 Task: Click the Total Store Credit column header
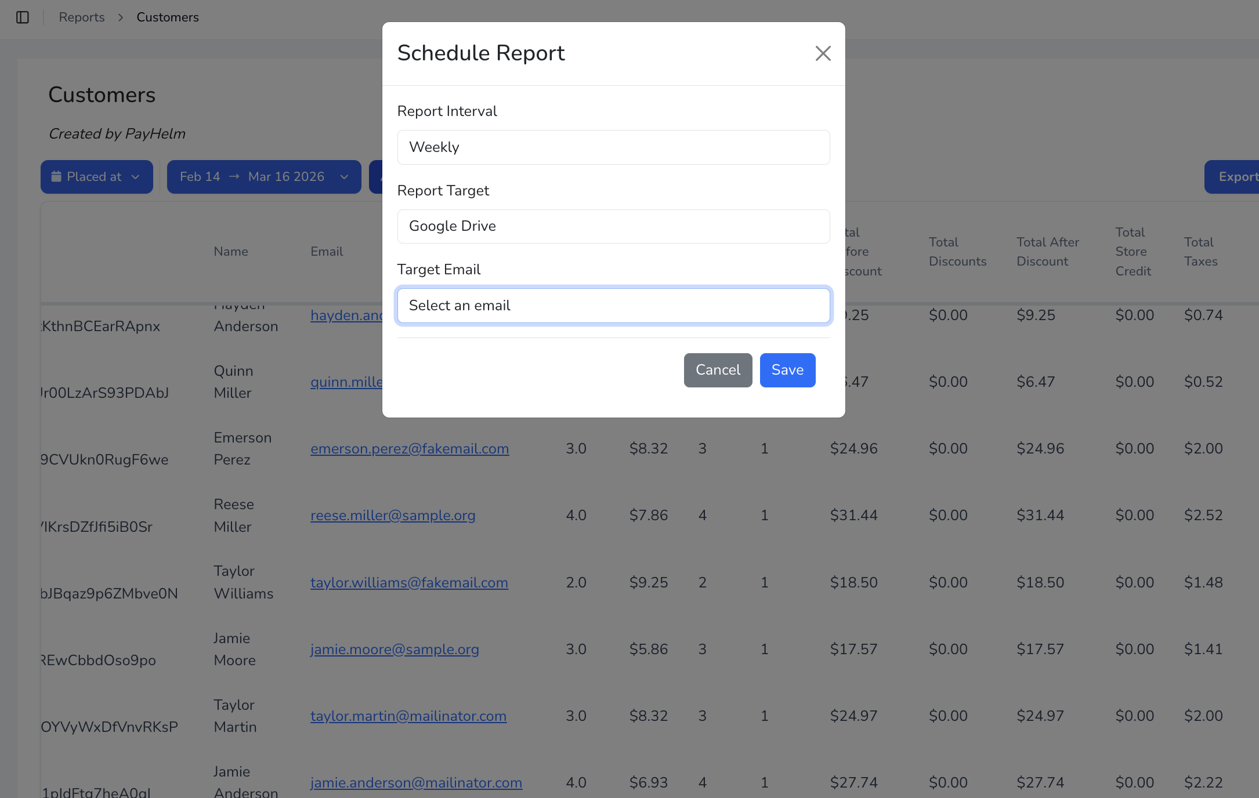click(x=1133, y=252)
